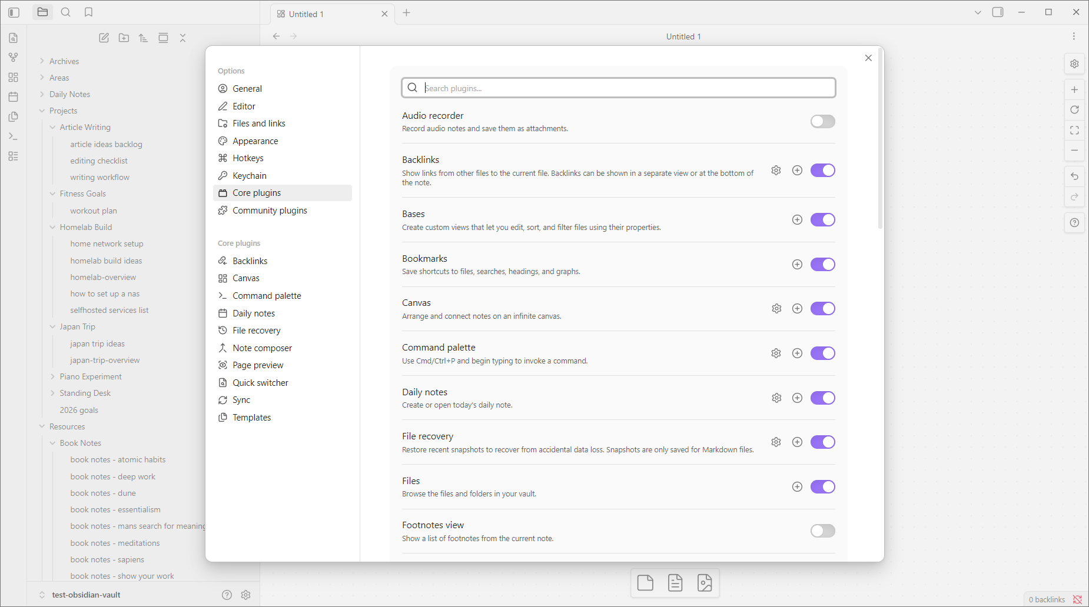The image size is (1089, 607).
Task: Open File recovery plugin settings gear
Action: pyautogui.click(x=776, y=442)
